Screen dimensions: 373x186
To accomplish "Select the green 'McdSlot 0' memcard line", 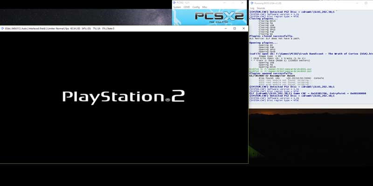I will 280,69.
